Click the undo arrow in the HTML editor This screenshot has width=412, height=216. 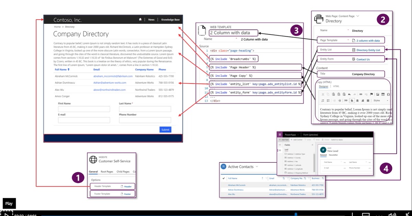click(x=350, y=95)
